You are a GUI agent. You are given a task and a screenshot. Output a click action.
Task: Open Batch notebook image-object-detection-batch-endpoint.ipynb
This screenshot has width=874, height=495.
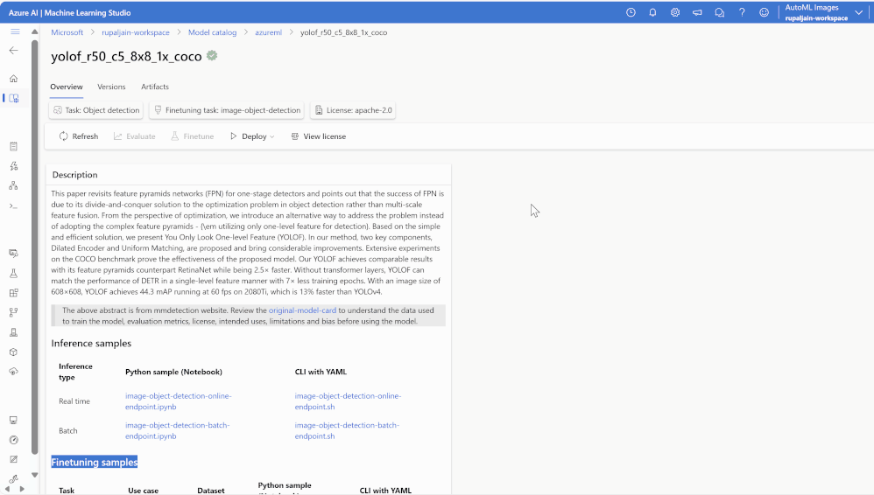point(177,430)
